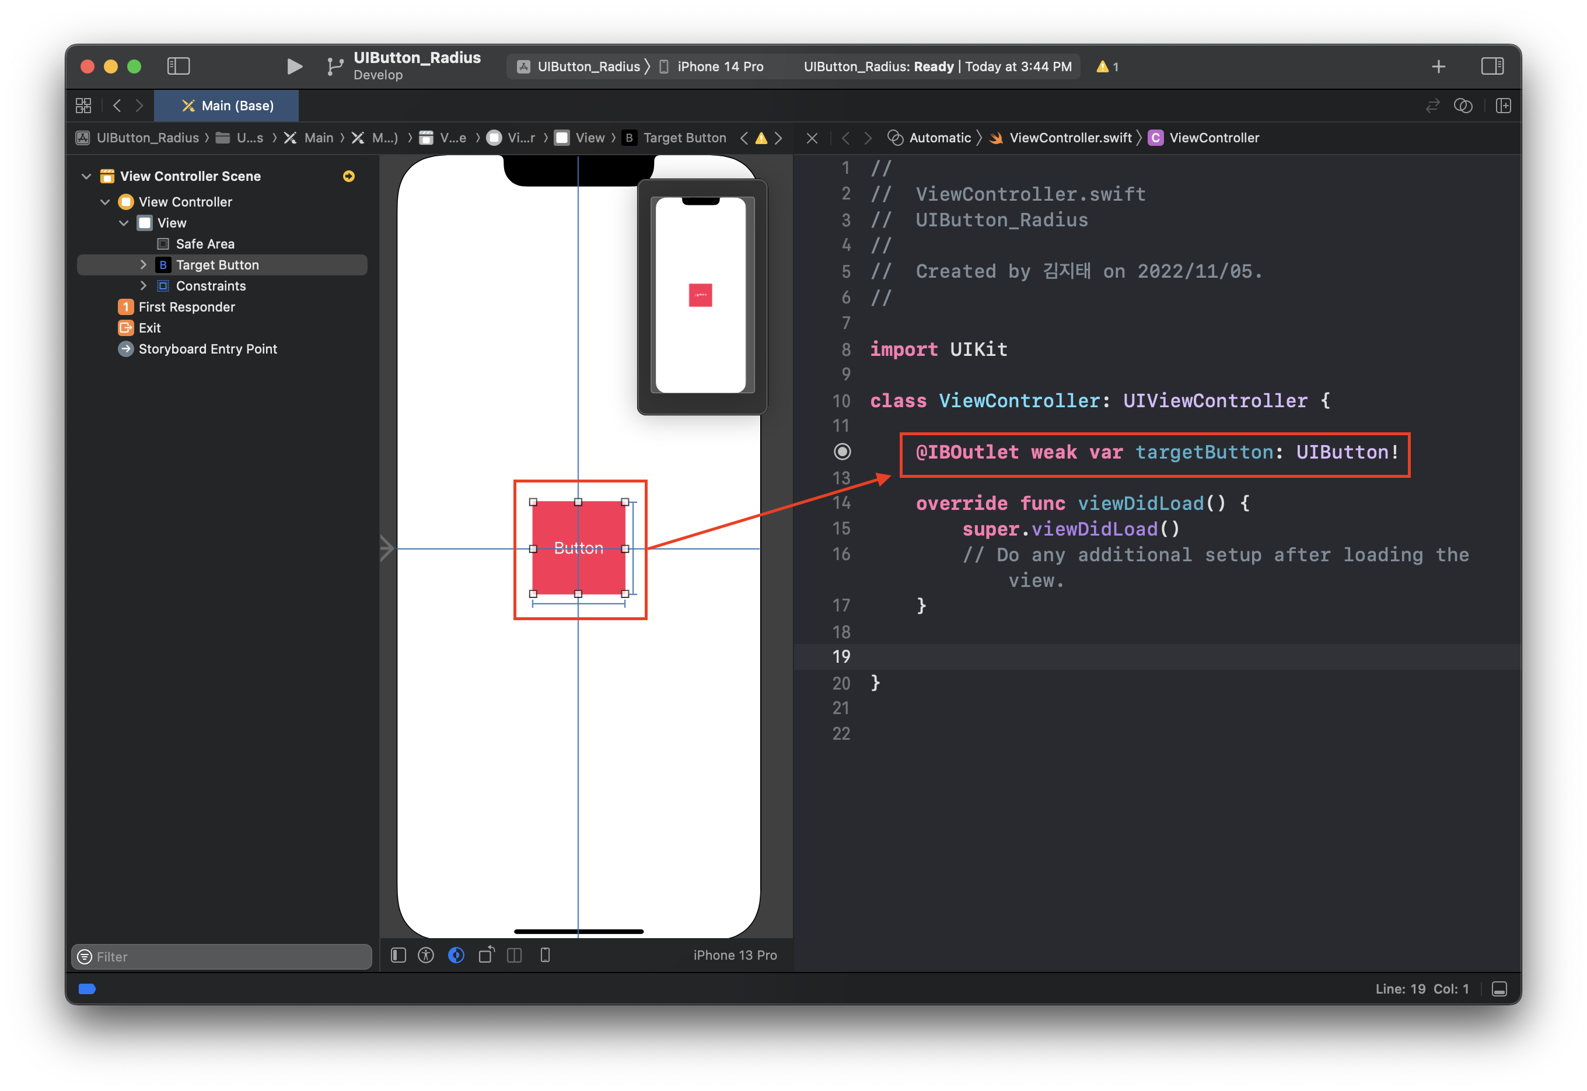The image size is (1587, 1091).
Task: Choose iPhone 14 Pro run destination
Action: click(719, 67)
